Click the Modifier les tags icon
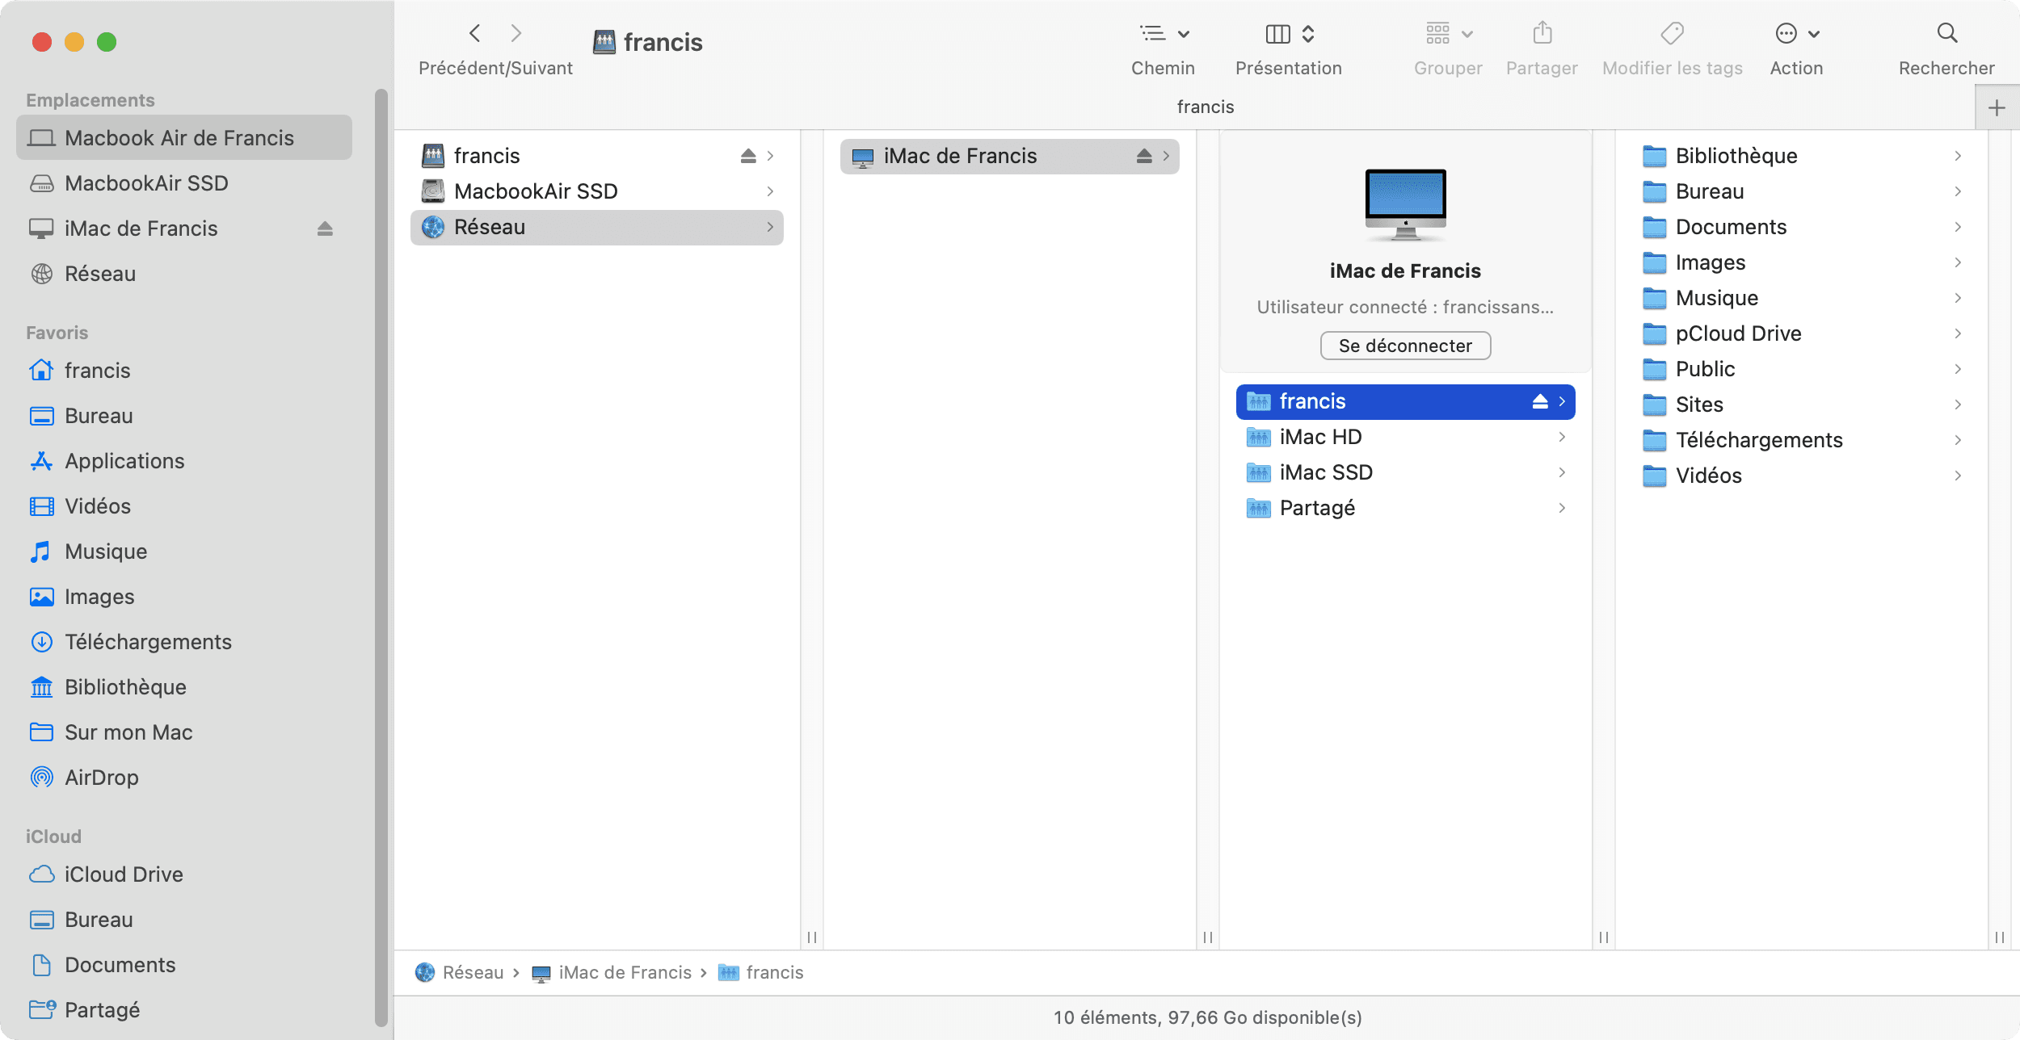The width and height of the screenshot is (2020, 1040). click(1672, 33)
